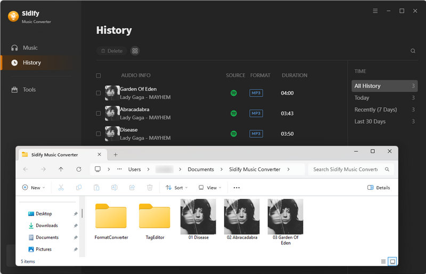
Task: Toggle the Details pane button
Action: pyautogui.click(x=379, y=188)
